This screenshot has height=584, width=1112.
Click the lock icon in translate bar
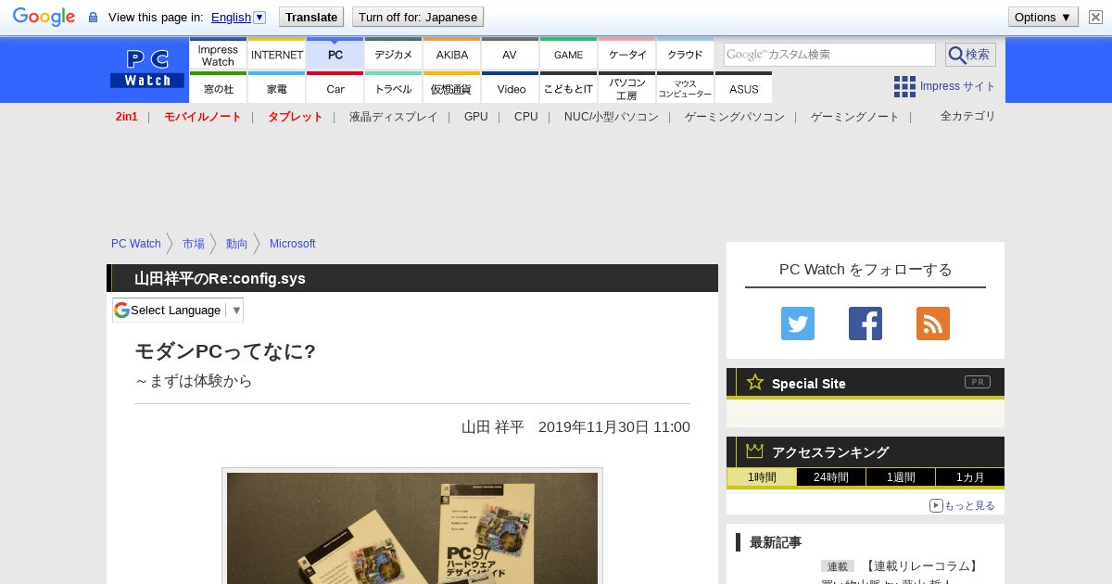93,17
